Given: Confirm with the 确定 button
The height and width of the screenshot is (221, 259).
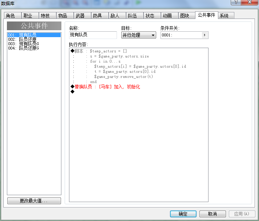Looking at the screenshot, I should click(183, 214).
